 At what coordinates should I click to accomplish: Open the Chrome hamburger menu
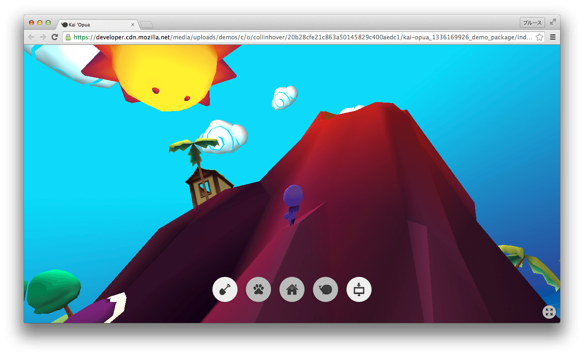point(553,37)
